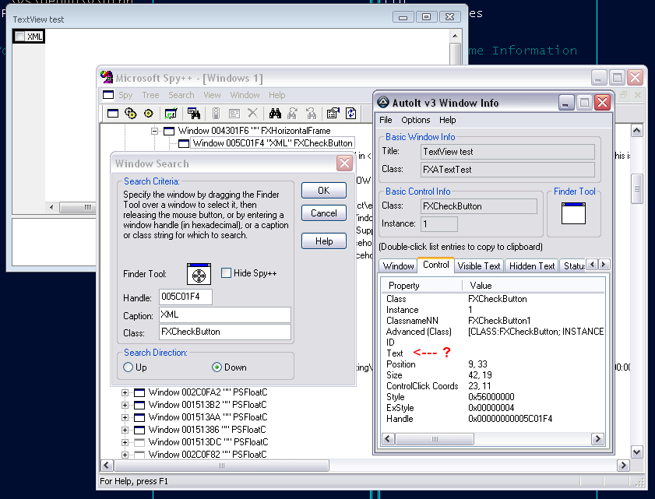Click the Processes toolbar icon in Spy++

tap(130, 113)
